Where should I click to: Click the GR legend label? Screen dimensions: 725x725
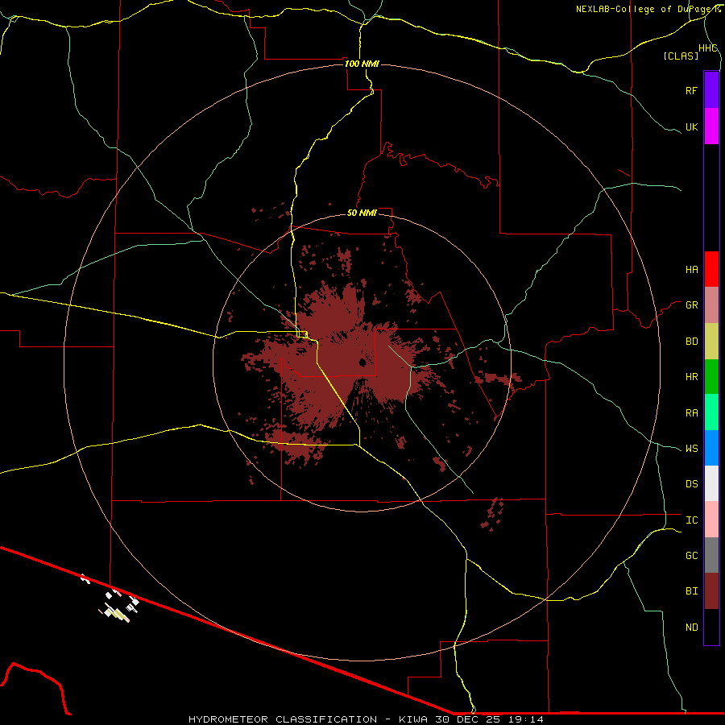(691, 305)
